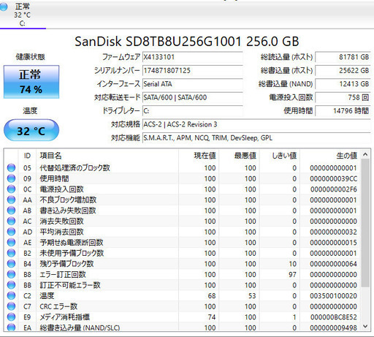The height and width of the screenshot is (337, 374).
Task: Click the 正常 74 % health status button
Action: (x=31, y=82)
